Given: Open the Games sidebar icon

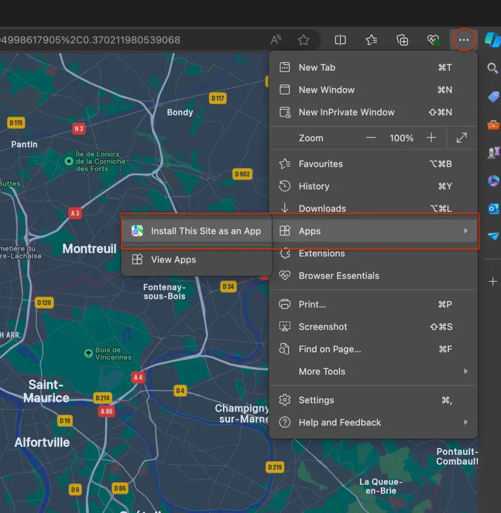Looking at the screenshot, I should (493, 153).
